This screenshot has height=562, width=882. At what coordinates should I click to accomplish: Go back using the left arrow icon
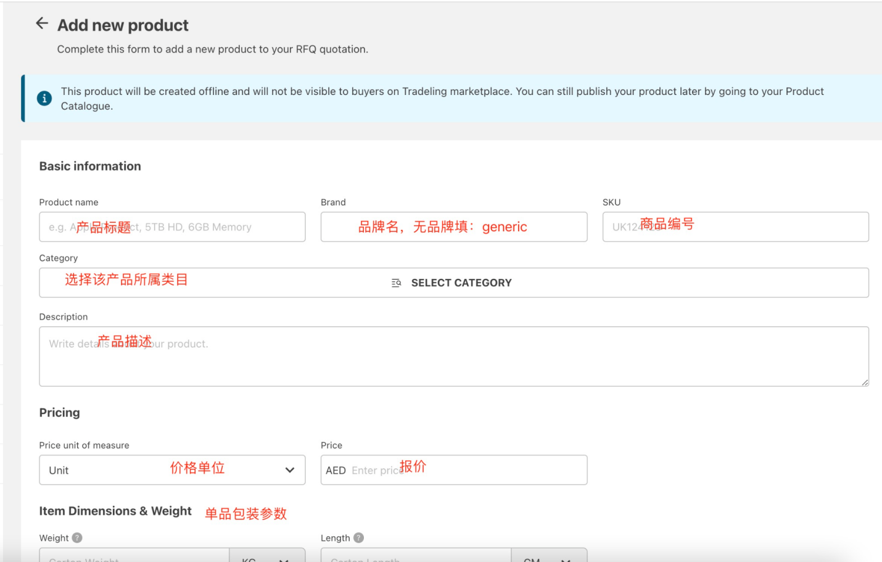point(42,23)
